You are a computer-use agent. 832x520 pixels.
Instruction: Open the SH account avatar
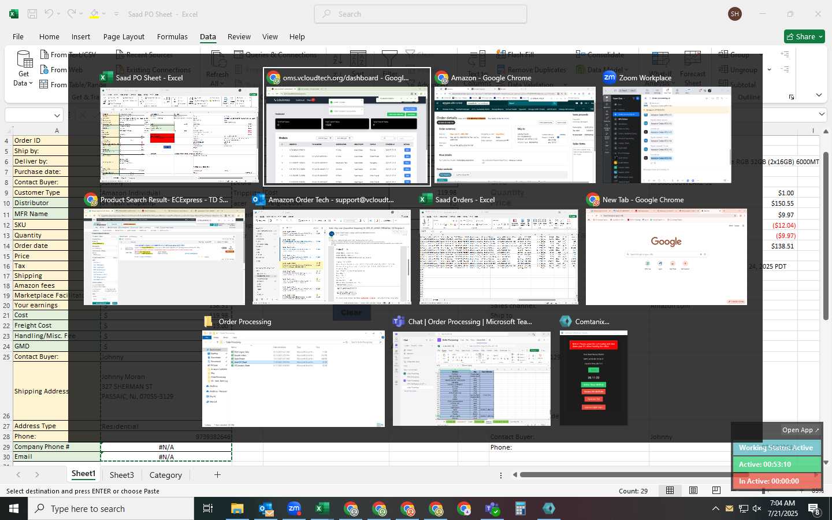735,14
